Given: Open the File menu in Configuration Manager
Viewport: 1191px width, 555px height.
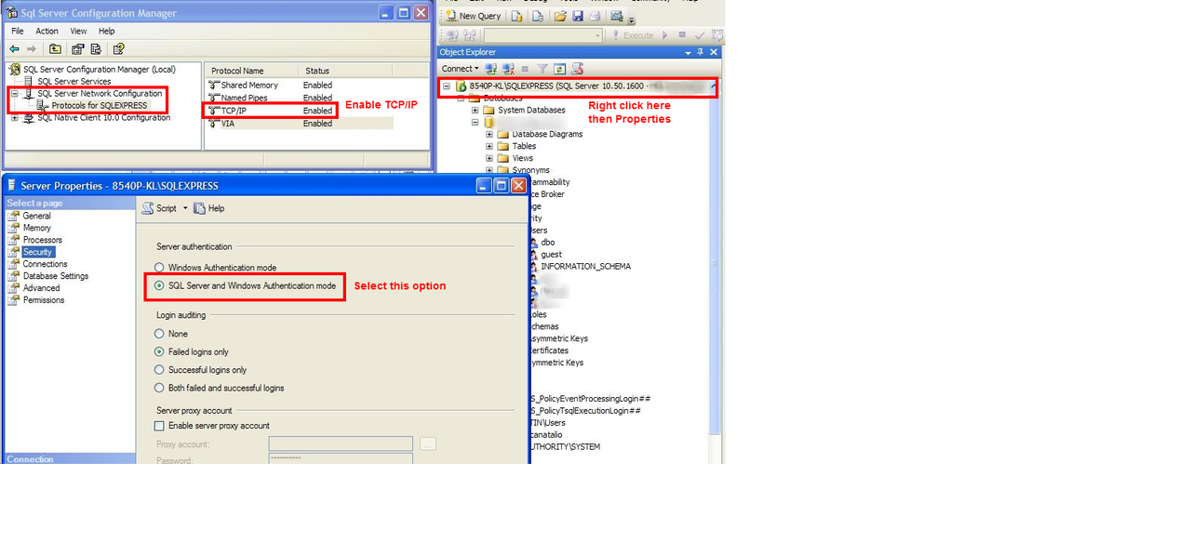Looking at the screenshot, I should point(18,31).
